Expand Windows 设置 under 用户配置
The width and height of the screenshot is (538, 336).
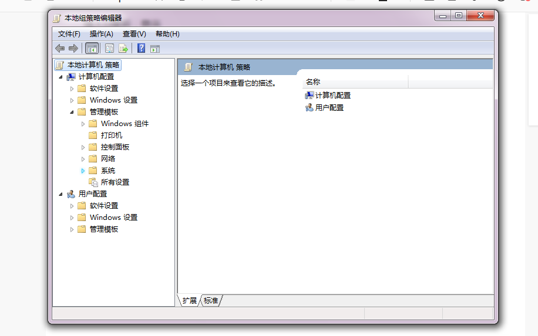point(72,218)
